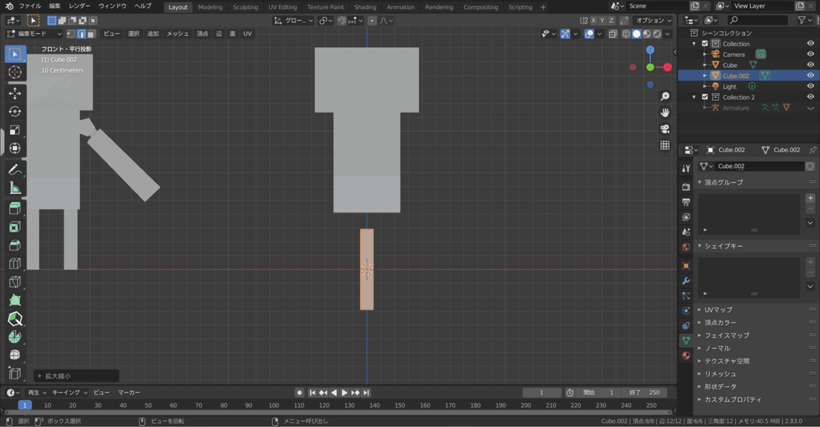Switch to the UV Editing workspace tab

coord(282,7)
